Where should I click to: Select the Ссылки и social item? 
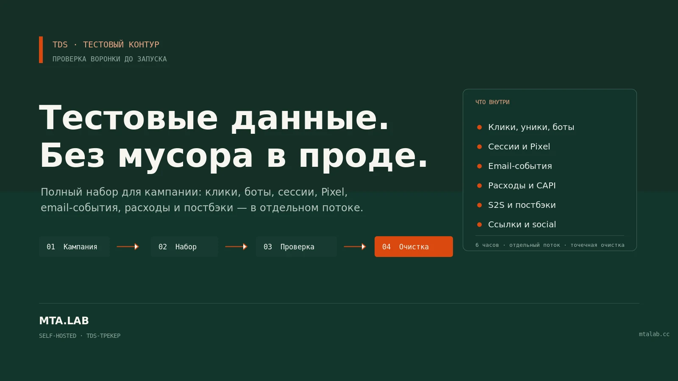(x=522, y=224)
